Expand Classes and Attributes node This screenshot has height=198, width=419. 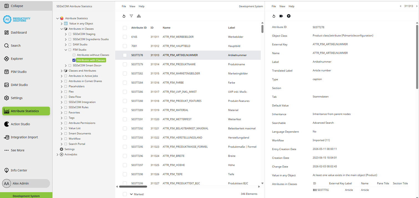coord(62,71)
